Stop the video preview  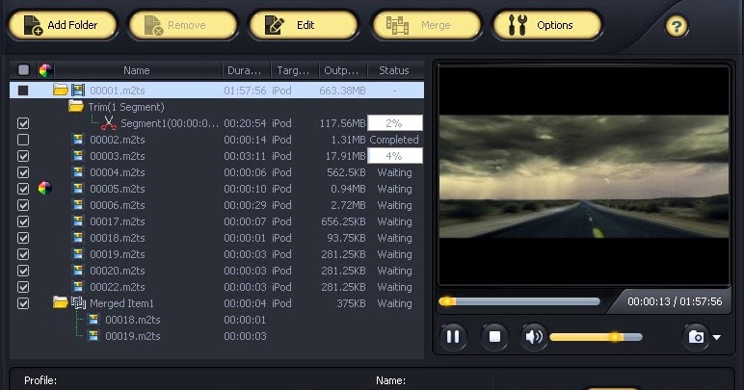[494, 337]
